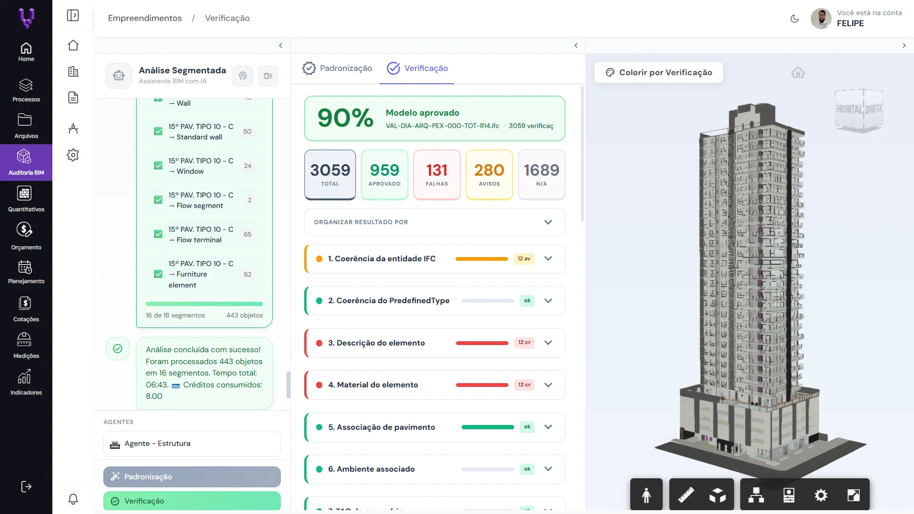Open model browser tree in viewer toolbar
The height and width of the screenshot is (514, 914).
(756, 495)
